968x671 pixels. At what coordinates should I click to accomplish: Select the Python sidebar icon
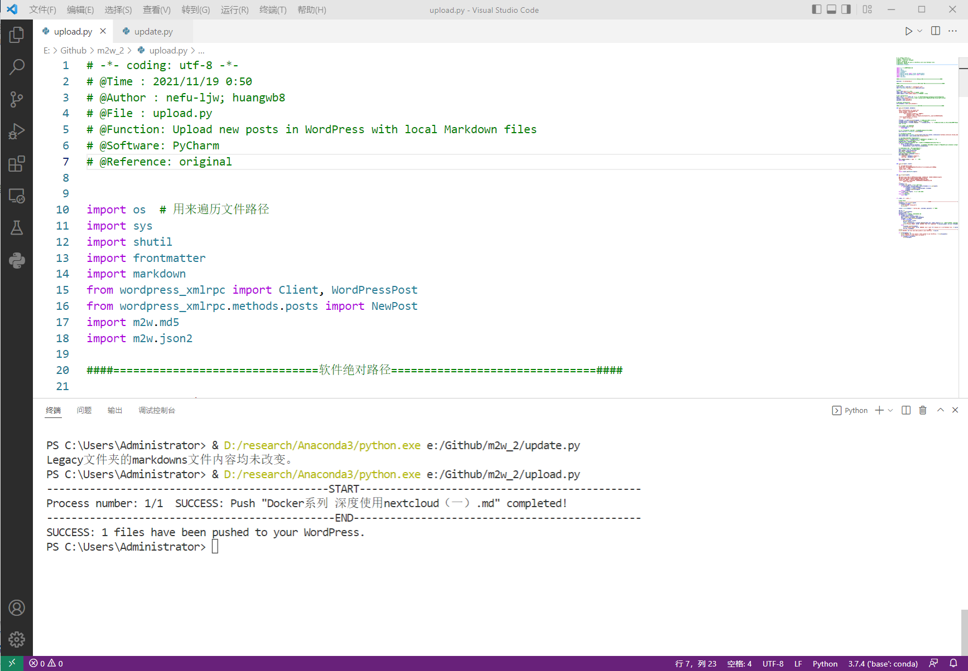tap(16, 260)
